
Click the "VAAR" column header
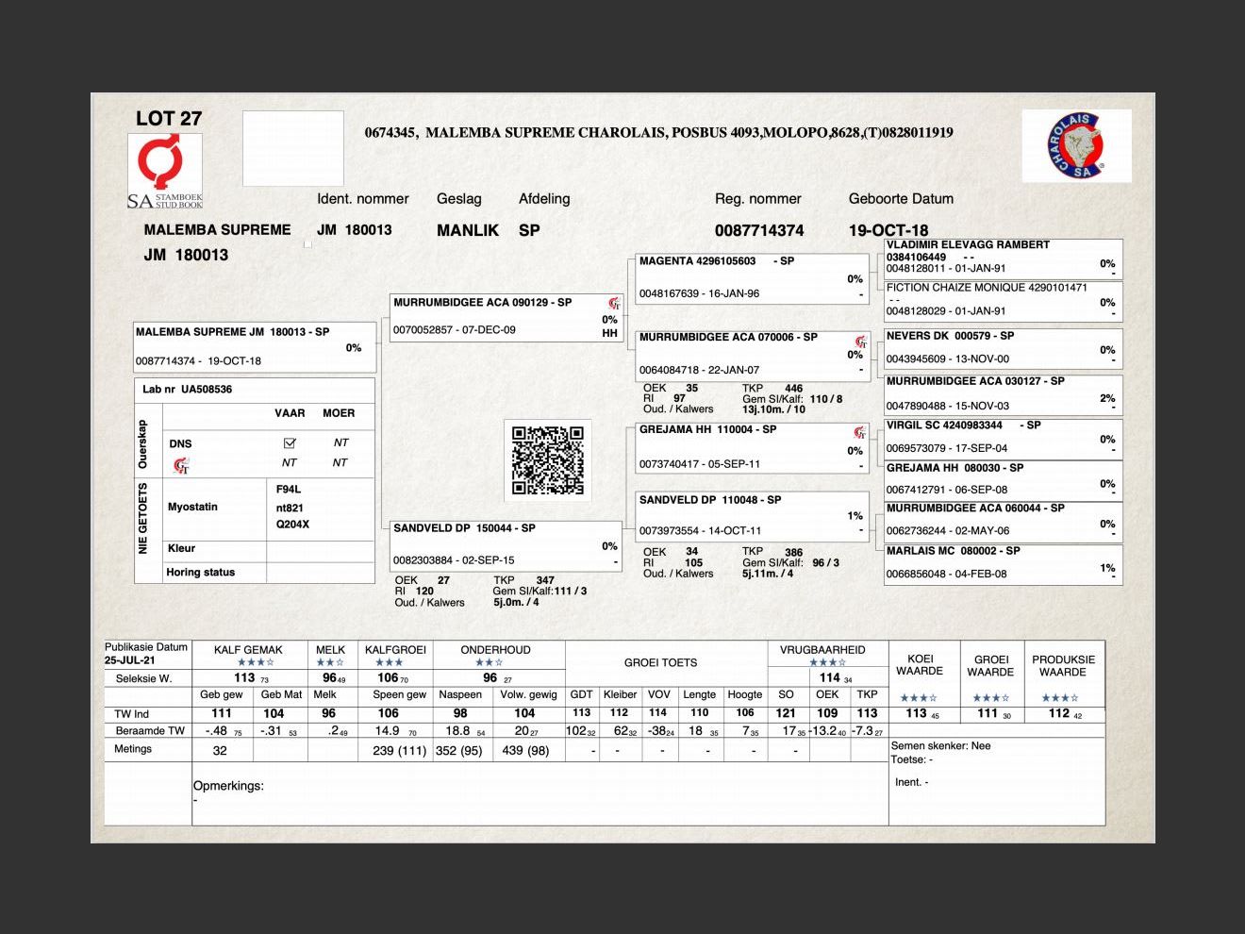click(x=290, y=413)
